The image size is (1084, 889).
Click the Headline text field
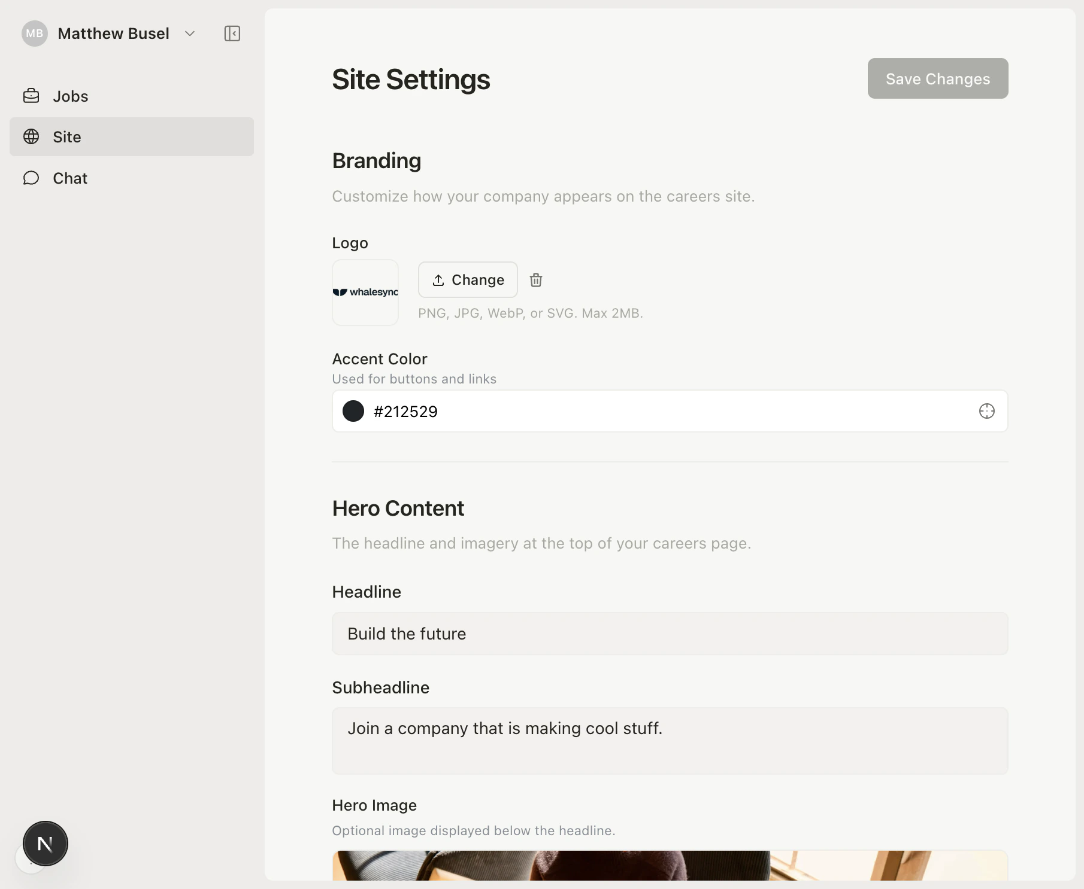tap(669, 634)
